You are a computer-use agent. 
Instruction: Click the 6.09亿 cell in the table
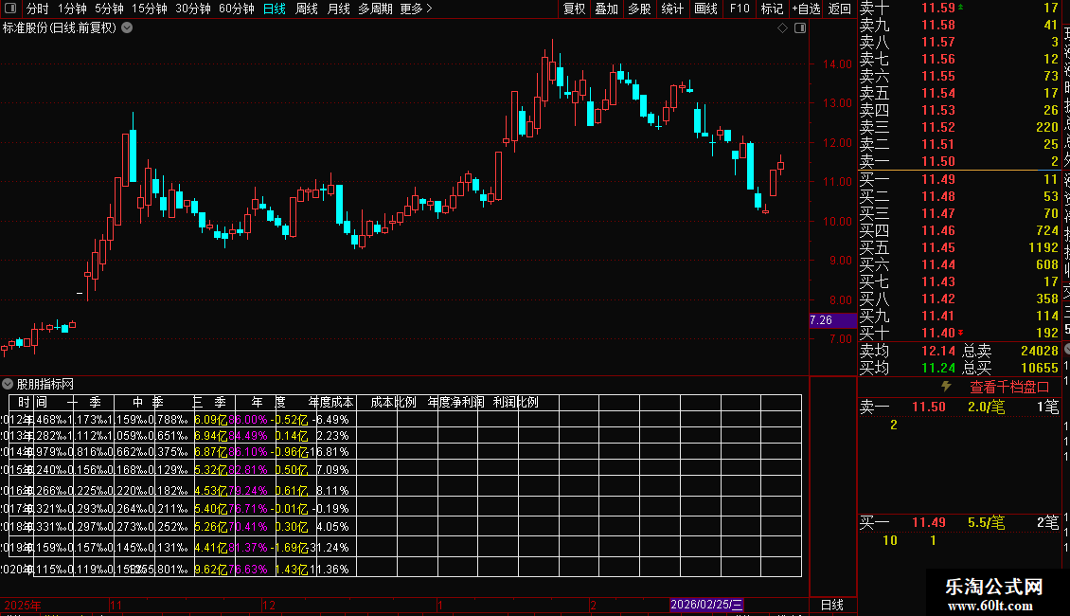tap(210, 419)
